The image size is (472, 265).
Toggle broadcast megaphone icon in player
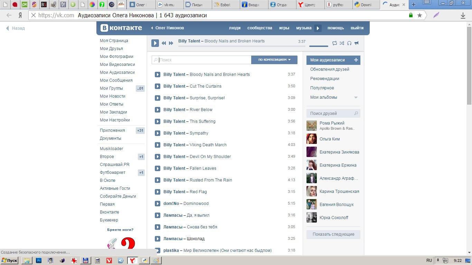click(357, 43)
